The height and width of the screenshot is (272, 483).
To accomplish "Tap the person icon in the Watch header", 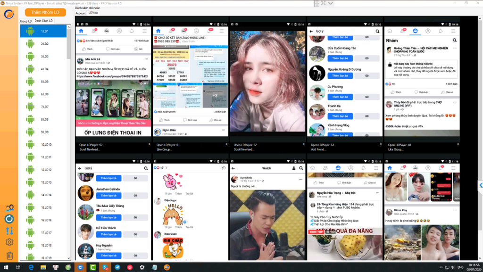I will click(293, 168).
